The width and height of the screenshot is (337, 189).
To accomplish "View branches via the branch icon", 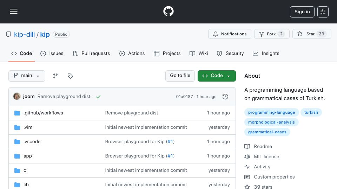I will (55, 76).
